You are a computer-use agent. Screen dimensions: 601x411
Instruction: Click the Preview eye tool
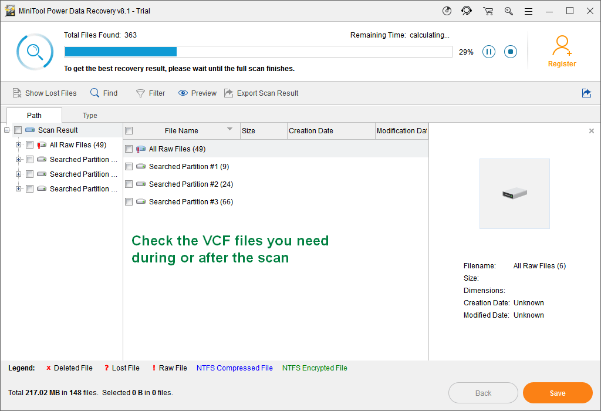point(197,93)
